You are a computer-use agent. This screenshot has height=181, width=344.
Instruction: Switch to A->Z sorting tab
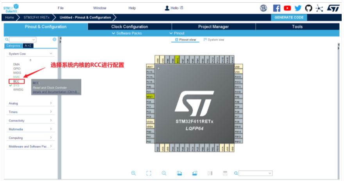[x=28, y=46]
